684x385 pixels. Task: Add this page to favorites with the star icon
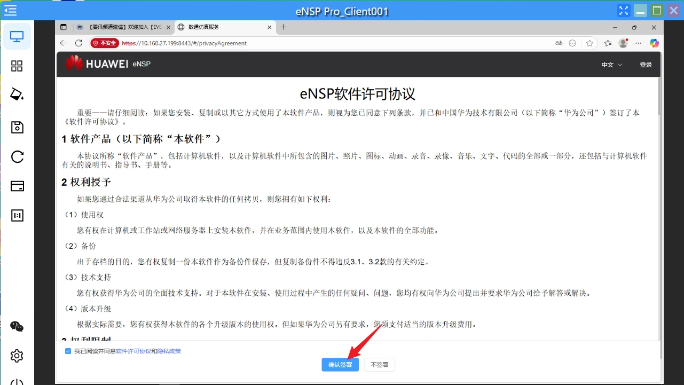[589, 43]
